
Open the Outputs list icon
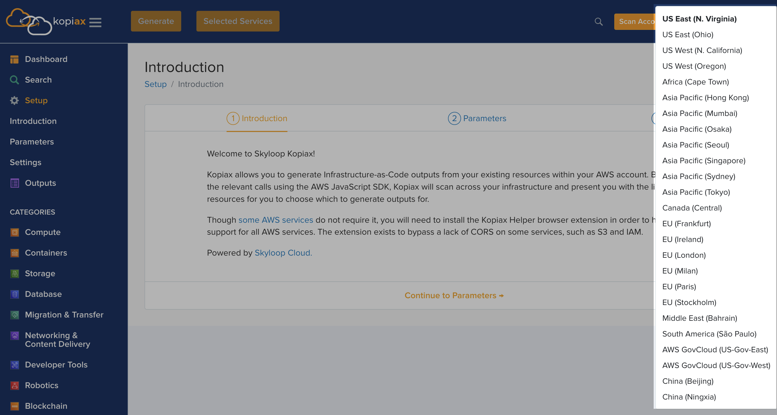point(14,183)
